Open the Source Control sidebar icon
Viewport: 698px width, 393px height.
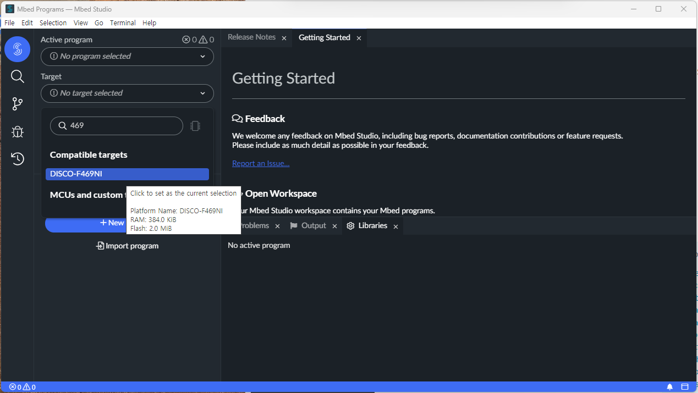(17, 104)
